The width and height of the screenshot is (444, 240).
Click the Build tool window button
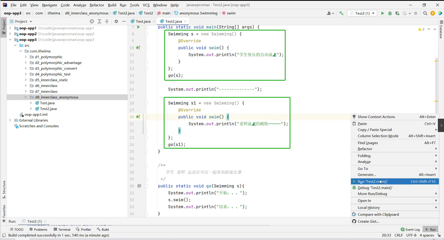(103, 229)
